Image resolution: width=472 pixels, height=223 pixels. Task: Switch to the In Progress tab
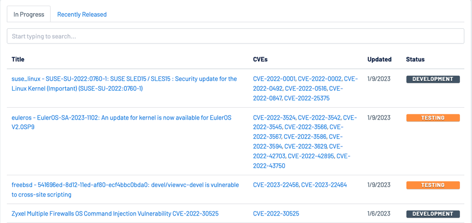tap(28, 14)
